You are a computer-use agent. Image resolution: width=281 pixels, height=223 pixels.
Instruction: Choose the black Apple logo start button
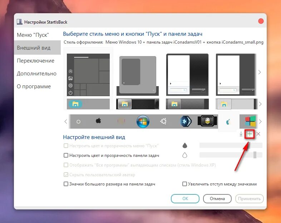[98, 121]
